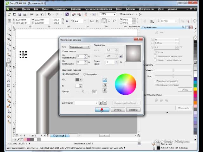
Task: Open the Эффекты menu
Action: click(x=75, y=9)
